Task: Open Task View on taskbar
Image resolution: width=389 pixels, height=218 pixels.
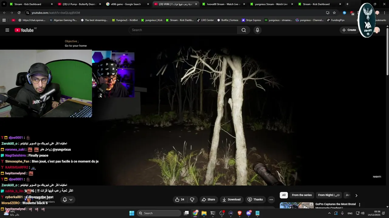Action: pos(186,213)
